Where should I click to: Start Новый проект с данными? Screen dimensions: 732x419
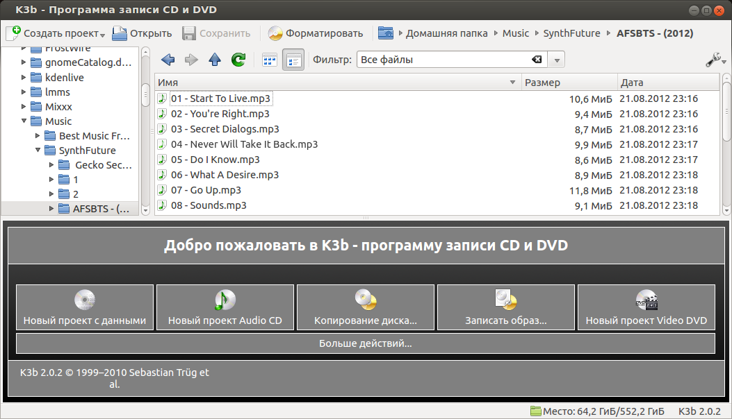[x=85, y=307]
